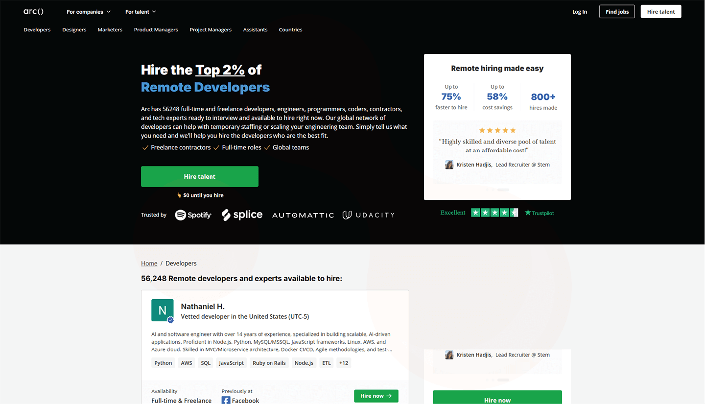Click the green Trustpilot star rating
Screen dimensions: 705x404
(494, 213)
